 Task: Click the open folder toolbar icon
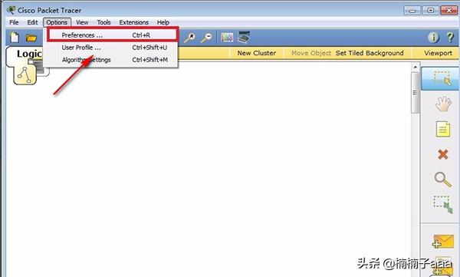pyautogui.click(x=31, y=38)
